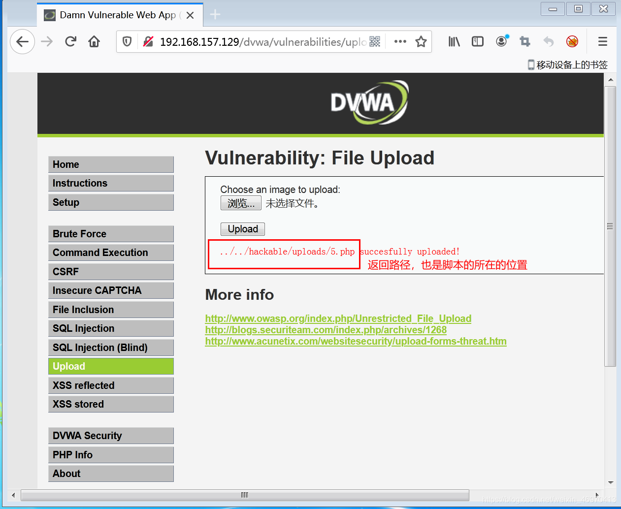The height and width of the screenshot is (509, 621).
Task: Open the red blocked extension icon
Action: pos(572,42)
